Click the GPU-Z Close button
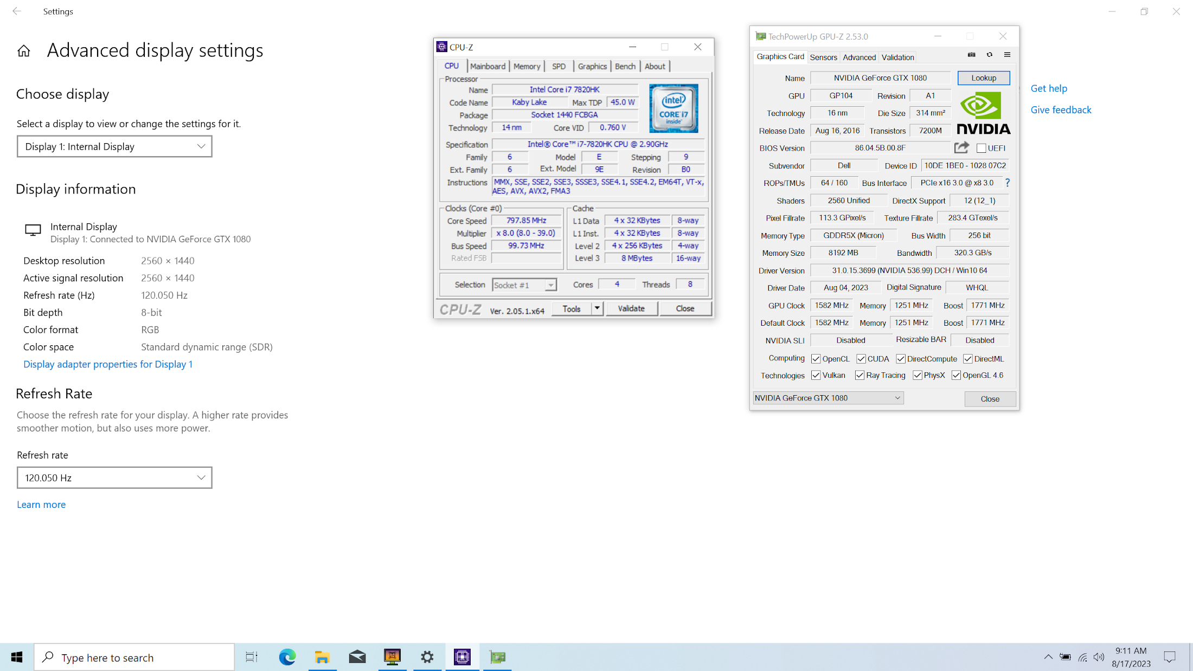Screen dimensions: 1193x671 tap(990, 399)
